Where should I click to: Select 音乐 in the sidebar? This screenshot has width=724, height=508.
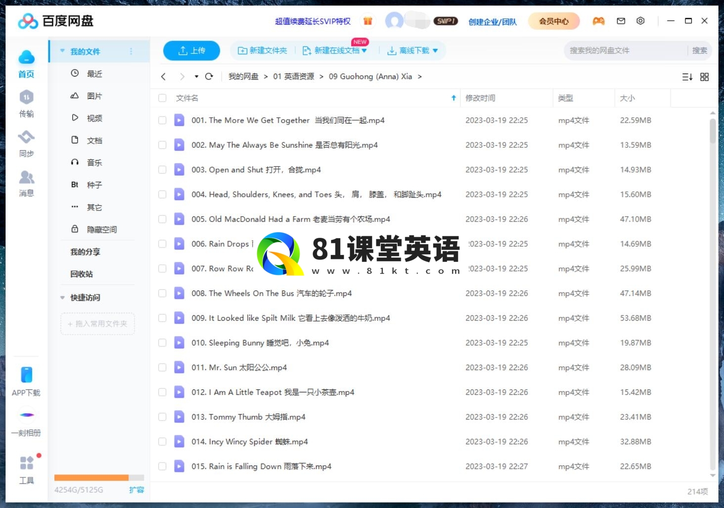click(x=94, y=163)
